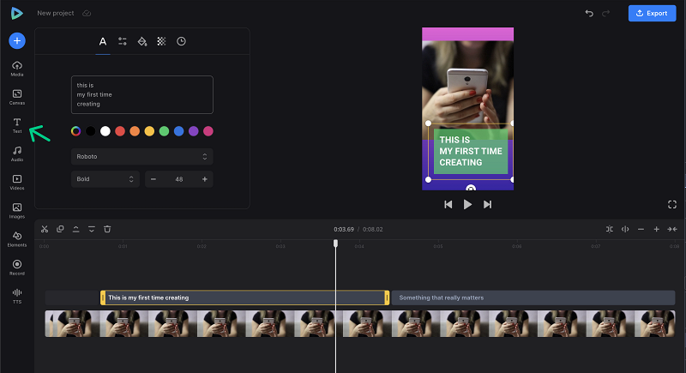Click the blue plus add button
Image resolution: width=686 pixels, height=373 pixels.
point(17,40)
